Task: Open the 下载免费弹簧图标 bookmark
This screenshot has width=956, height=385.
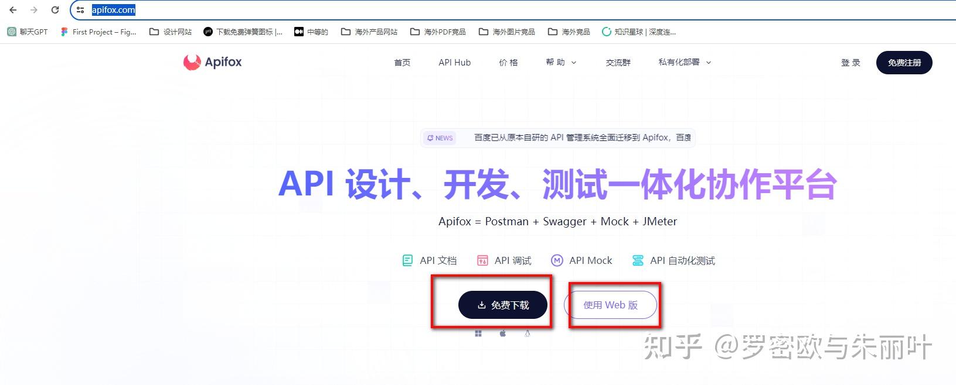Action: [x=243, y=32]
